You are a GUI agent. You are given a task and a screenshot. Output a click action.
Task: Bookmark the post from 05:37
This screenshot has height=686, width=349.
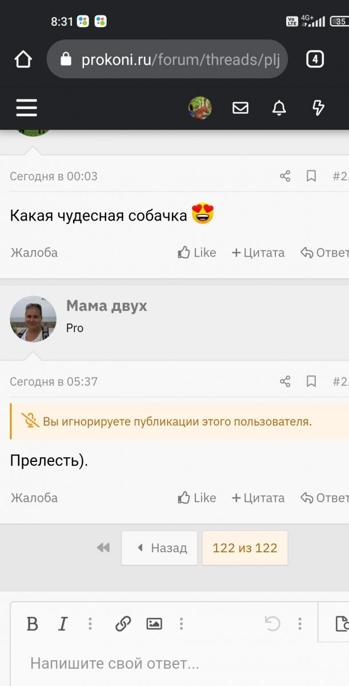click(x=311, y=381)
